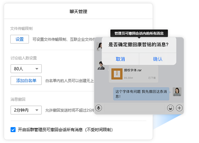Click the 聊天管理 panel title
Screen dimensions: 199x143
(x=78, y=12)
